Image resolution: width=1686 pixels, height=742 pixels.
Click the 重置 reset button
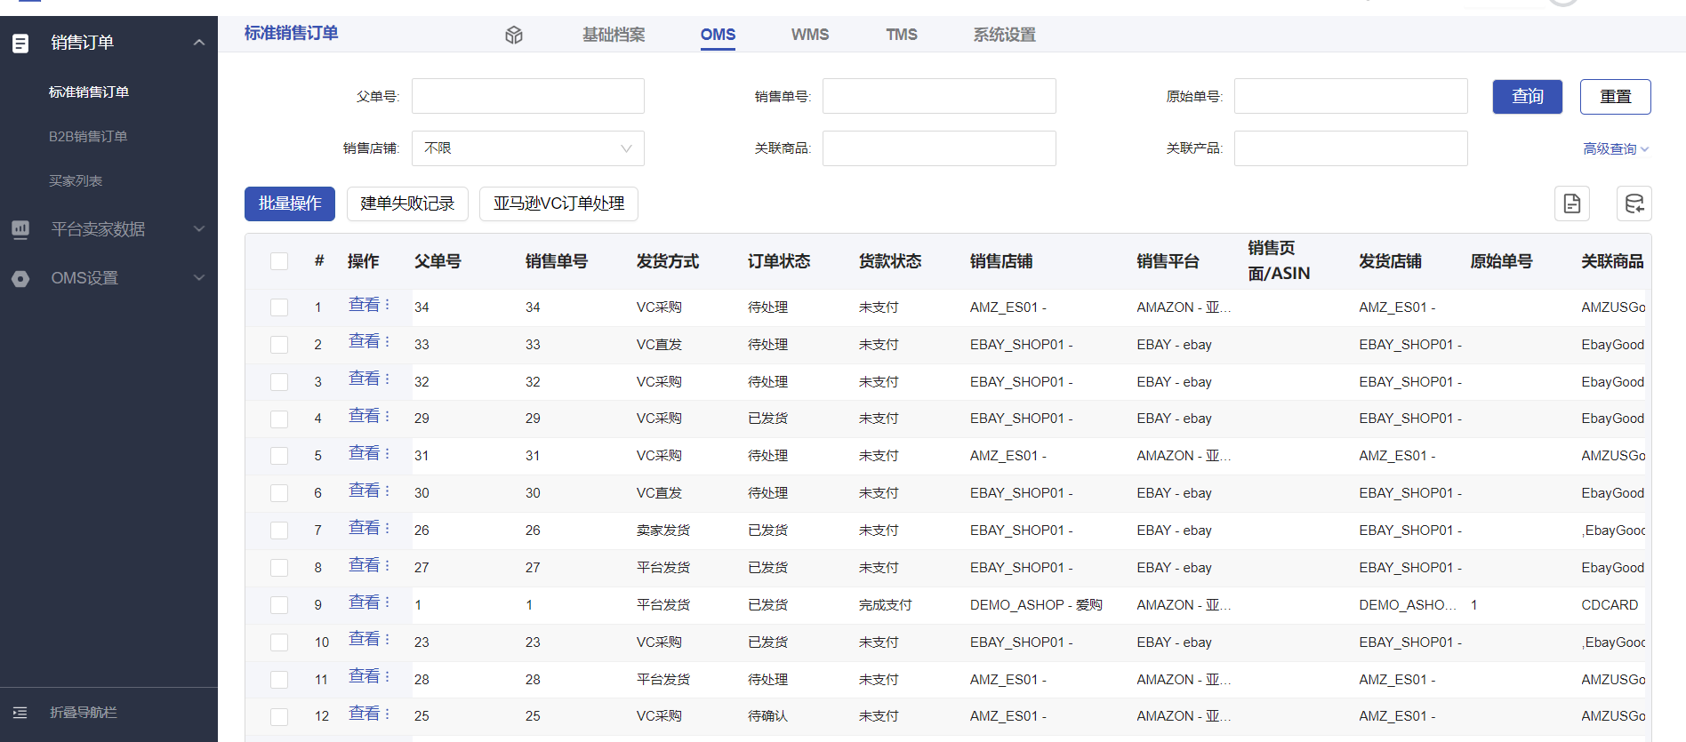1616,97
